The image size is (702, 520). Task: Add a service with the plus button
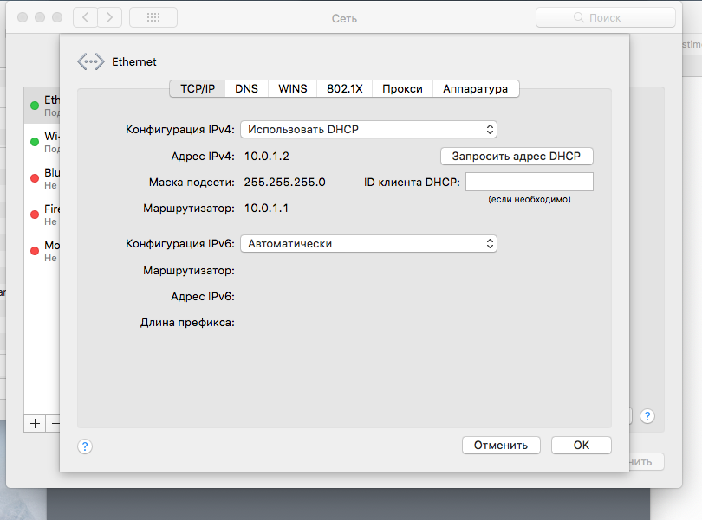coord(35,423)
